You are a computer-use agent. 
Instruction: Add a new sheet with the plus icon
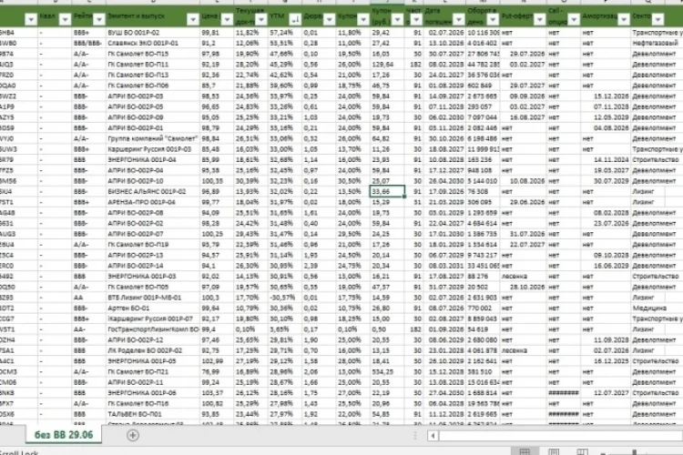133,435
